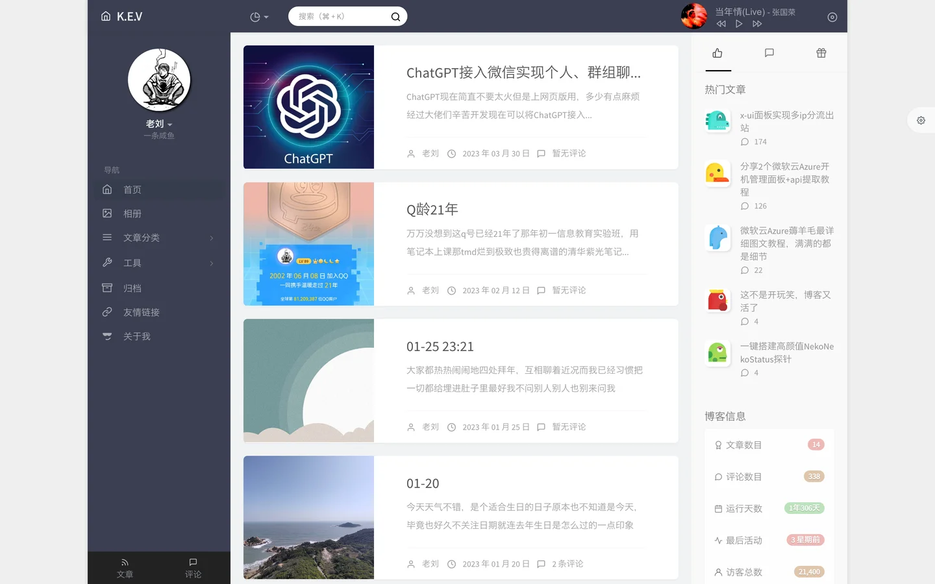Click the archive box icon beside 归档
This screenshot has height=584, width=935.
point(107,287)
